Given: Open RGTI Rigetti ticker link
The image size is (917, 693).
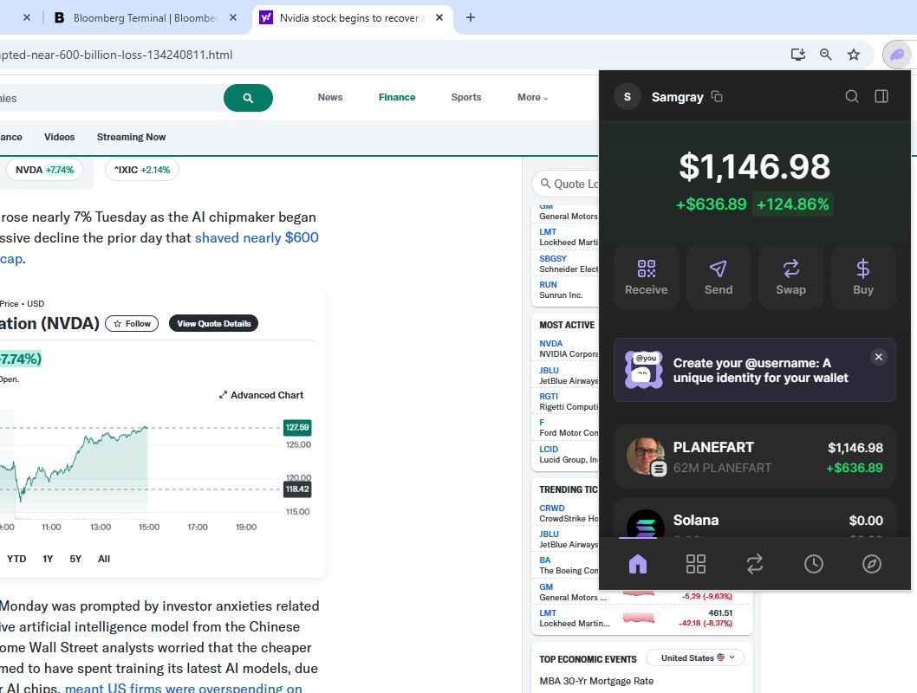Looking at the screenshot, I should (549, 396).
